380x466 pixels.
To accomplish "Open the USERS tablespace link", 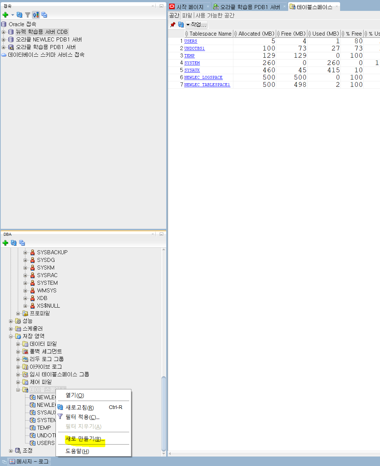I will [191, 41].
